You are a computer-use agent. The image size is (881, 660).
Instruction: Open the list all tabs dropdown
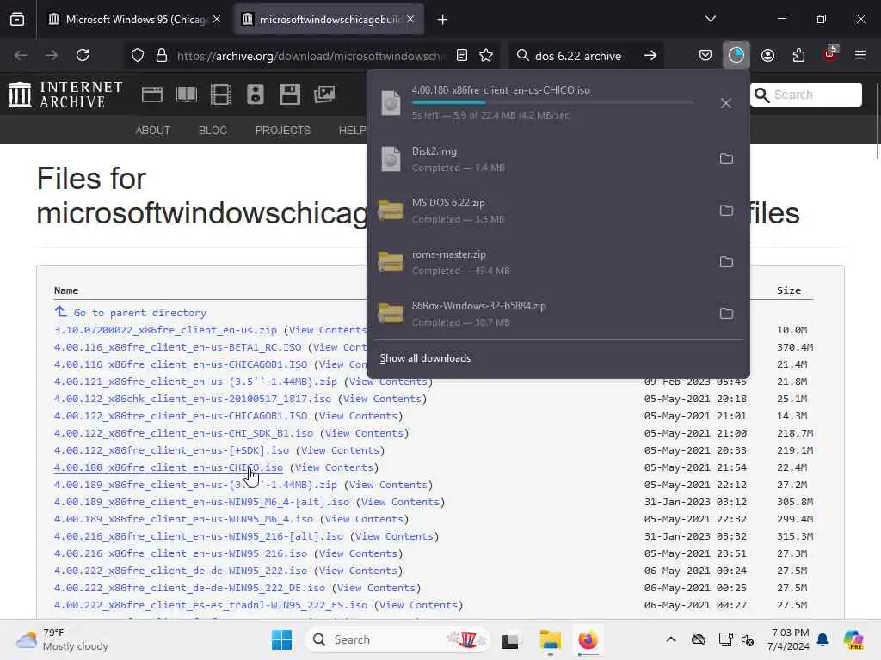click(710, 19)
